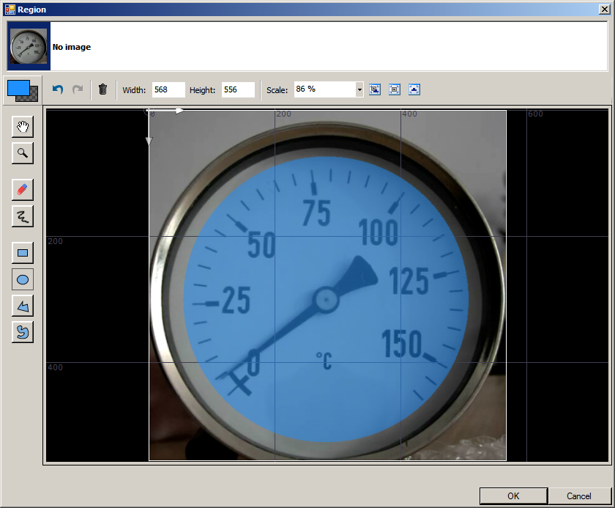
Task: Select the Polygon shape tool
Action: point(23,306)
